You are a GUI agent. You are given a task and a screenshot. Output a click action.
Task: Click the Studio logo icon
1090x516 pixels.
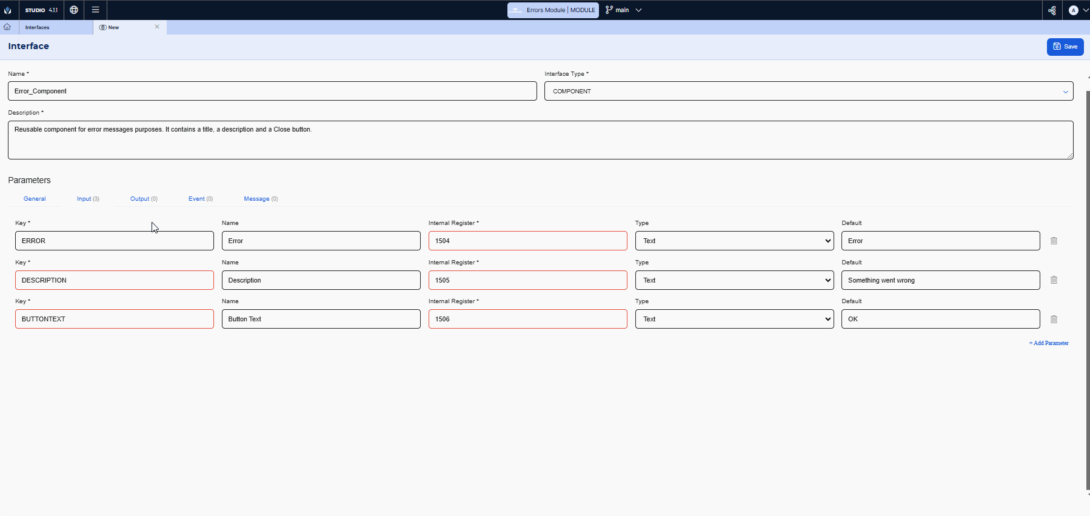coord(8,10)
